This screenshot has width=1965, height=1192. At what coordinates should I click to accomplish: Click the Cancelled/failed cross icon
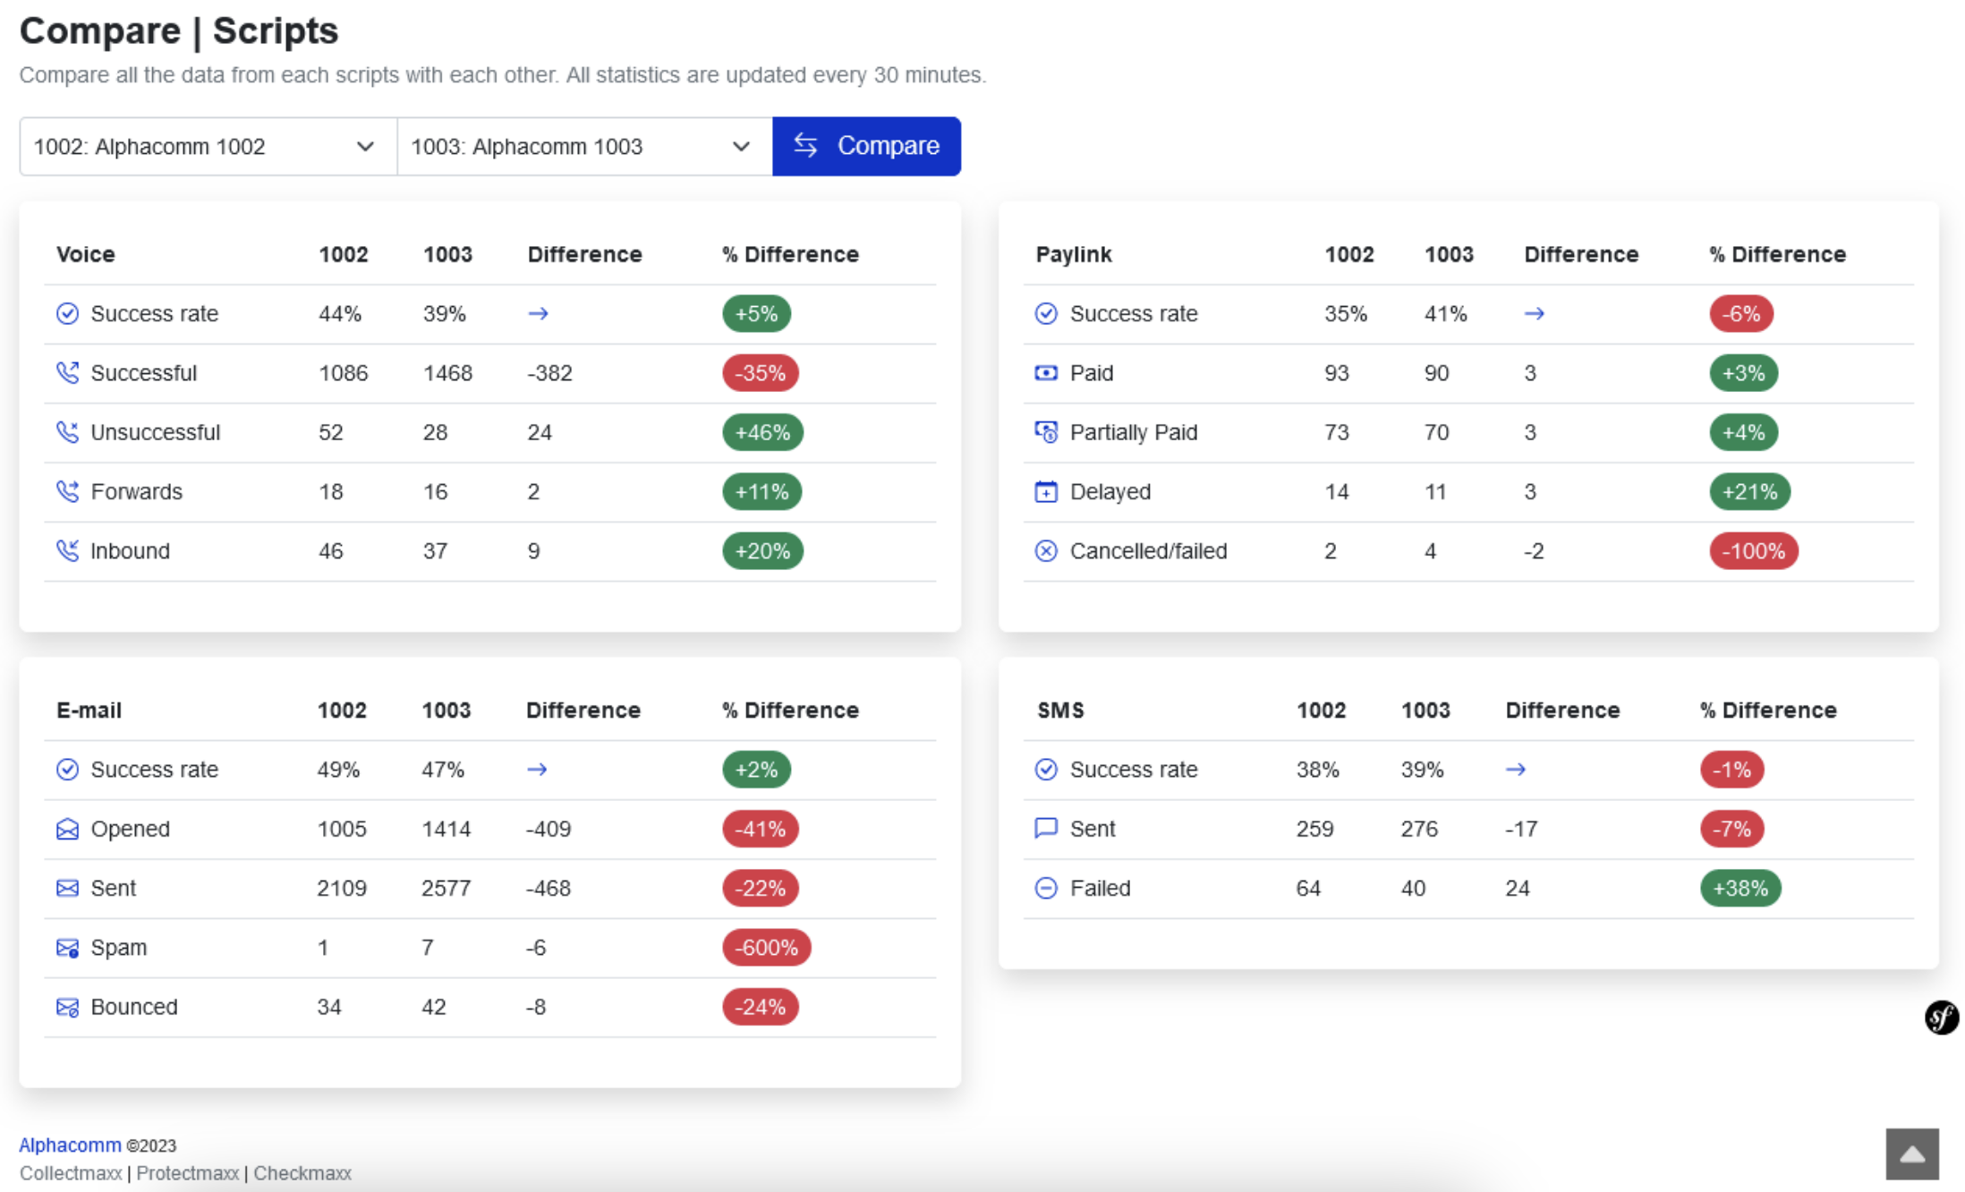tap(1046, 550)
